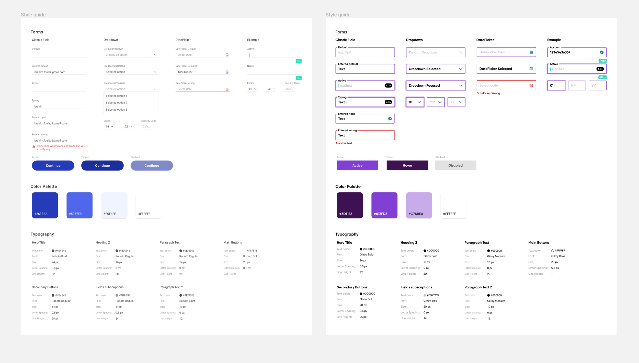639x363 pixels.
Task: Click red calendar icon in DatePicker wrong field
Action: pyautogui.click(x=227, y=89)
